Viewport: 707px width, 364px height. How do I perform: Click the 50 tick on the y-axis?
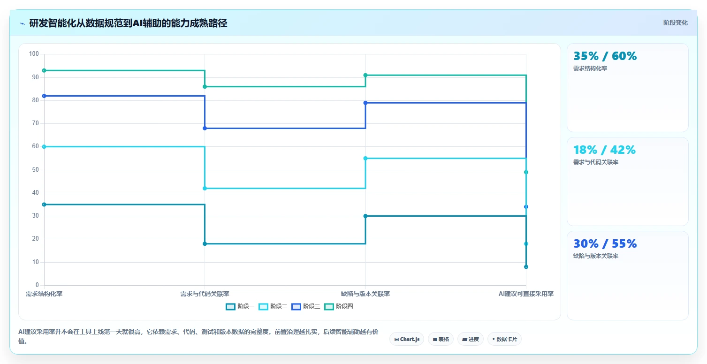pyautogui.click(x=36, y=170)
